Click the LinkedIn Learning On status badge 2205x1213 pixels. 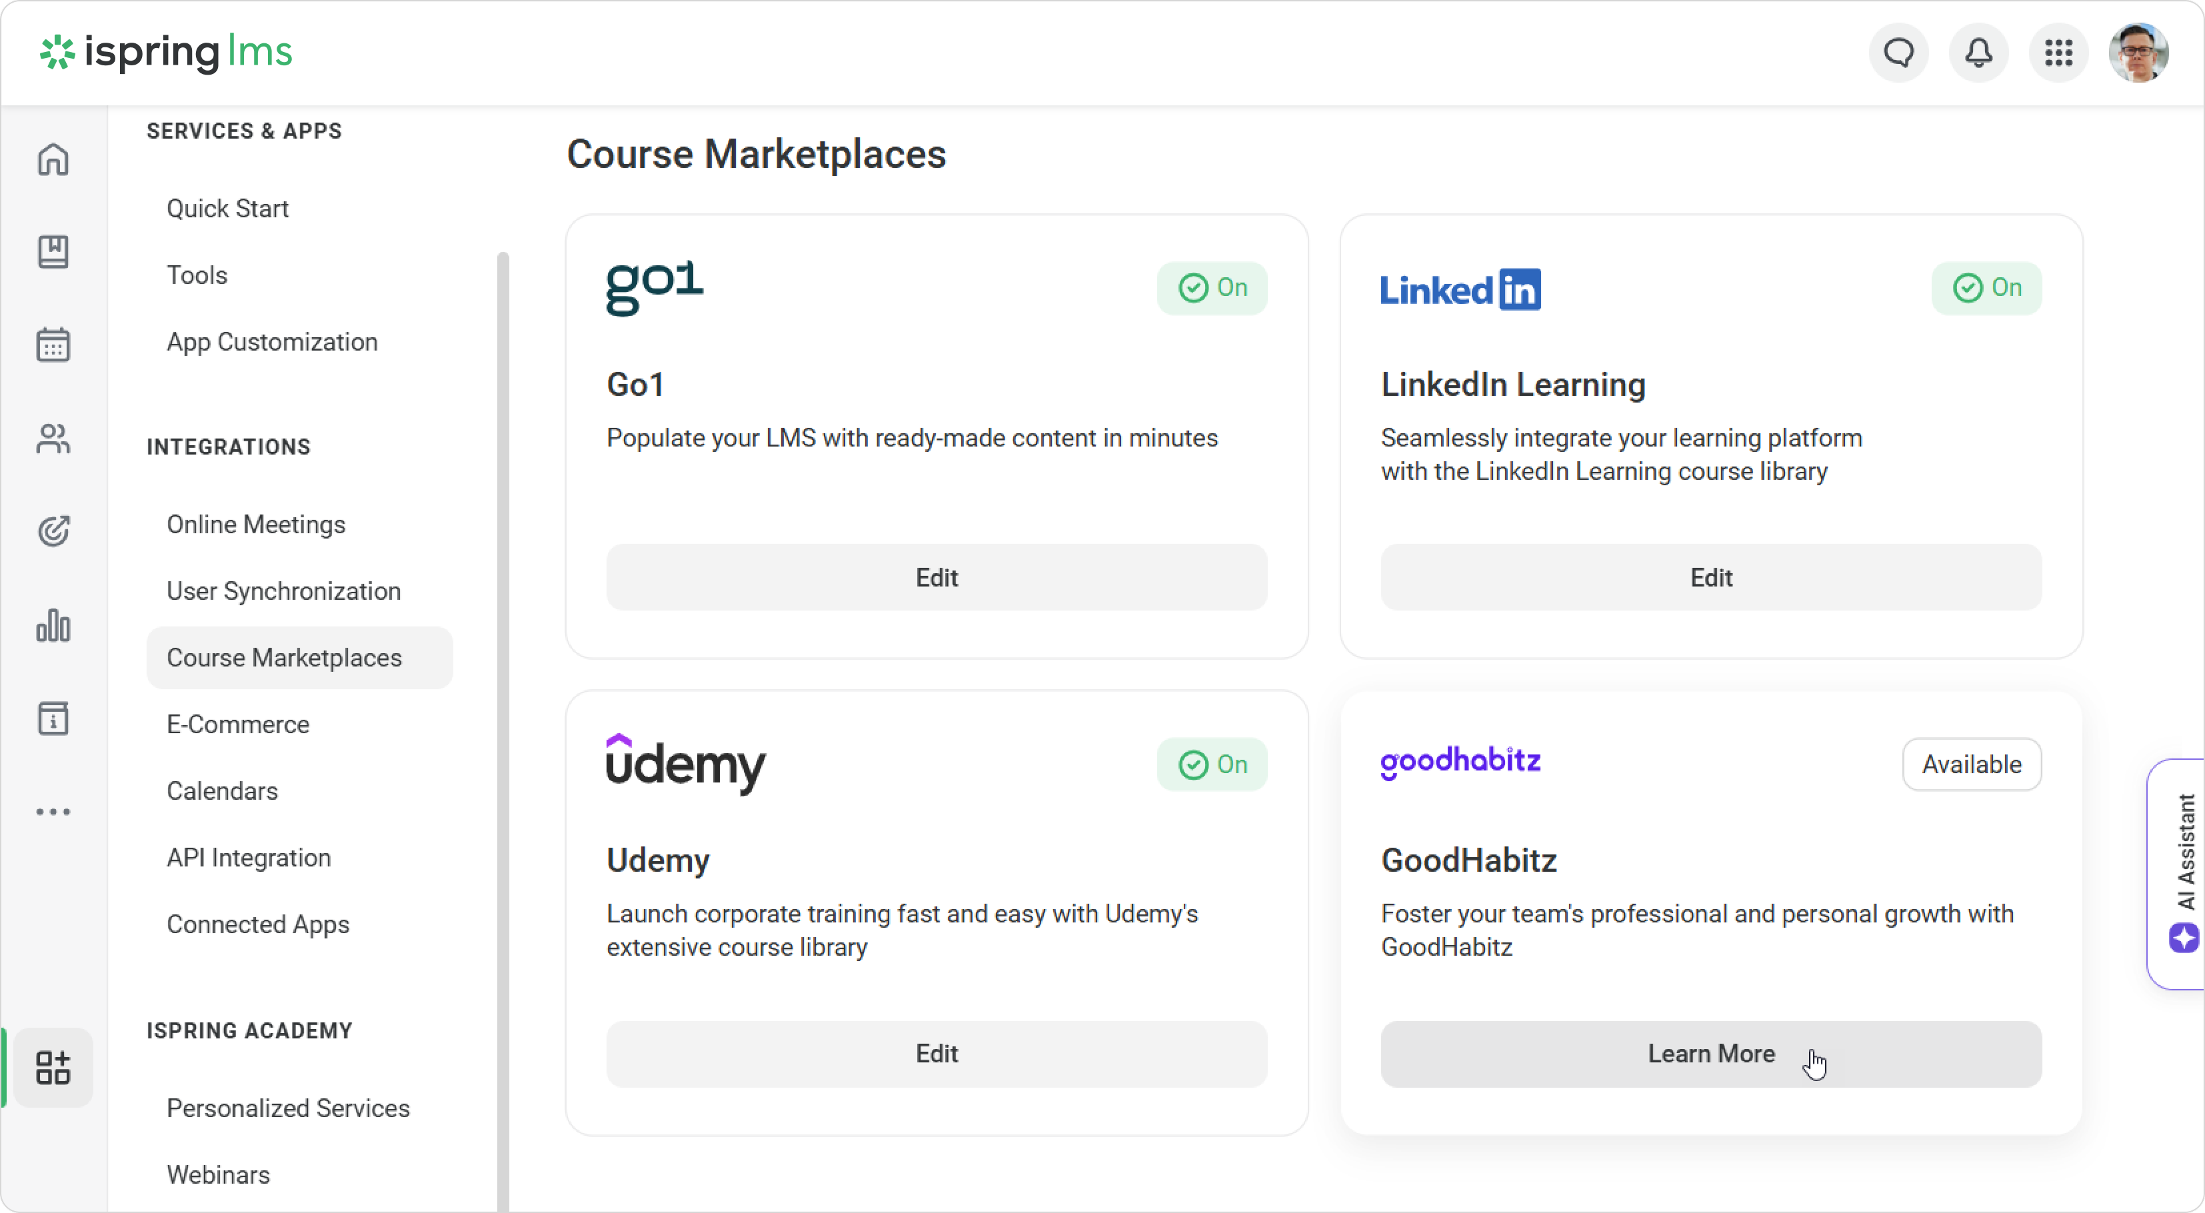pos(1986,288)
